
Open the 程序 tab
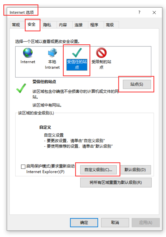click(x=94, y=25)
